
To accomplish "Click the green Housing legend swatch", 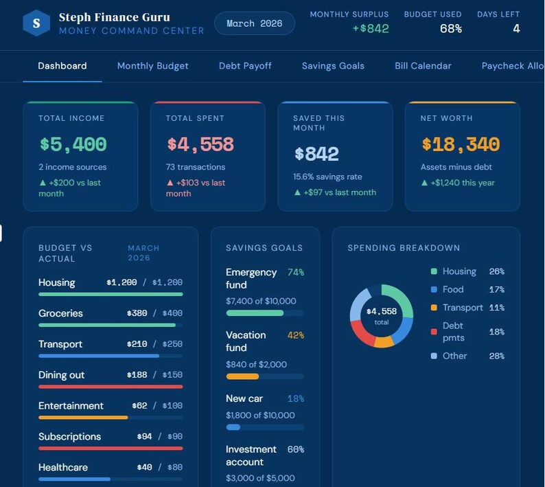I will (x=434, y=271).
